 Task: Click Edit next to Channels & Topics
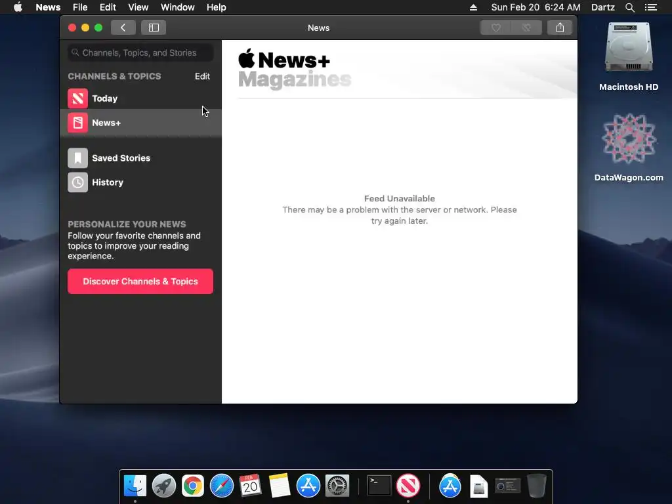coord(202,76)
